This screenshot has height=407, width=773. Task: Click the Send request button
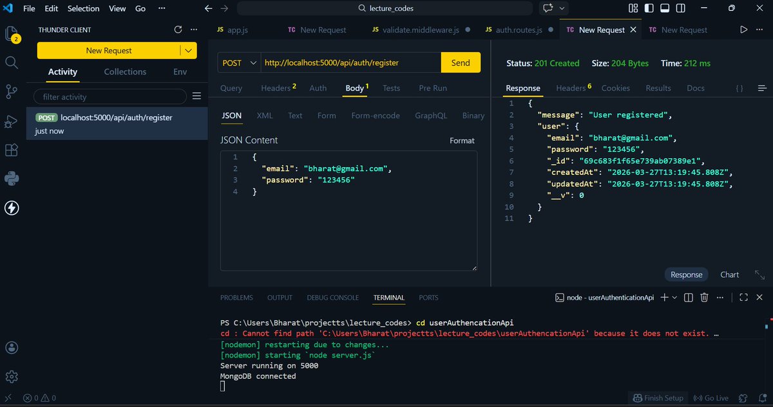click(461, 62)
